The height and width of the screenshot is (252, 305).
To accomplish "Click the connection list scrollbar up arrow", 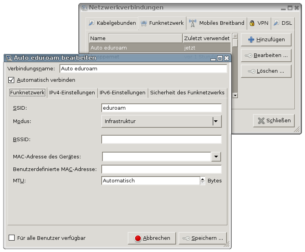I will [235, 36].
